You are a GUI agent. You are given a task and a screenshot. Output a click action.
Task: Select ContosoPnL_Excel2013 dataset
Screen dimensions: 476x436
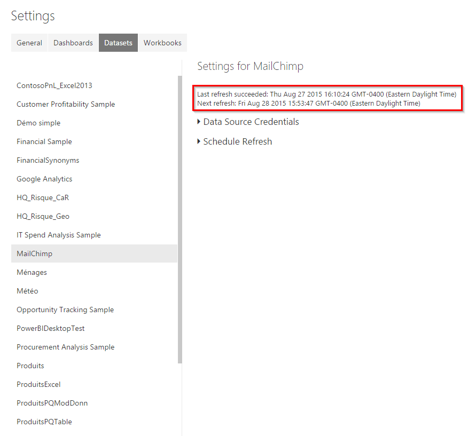(54, 85)
